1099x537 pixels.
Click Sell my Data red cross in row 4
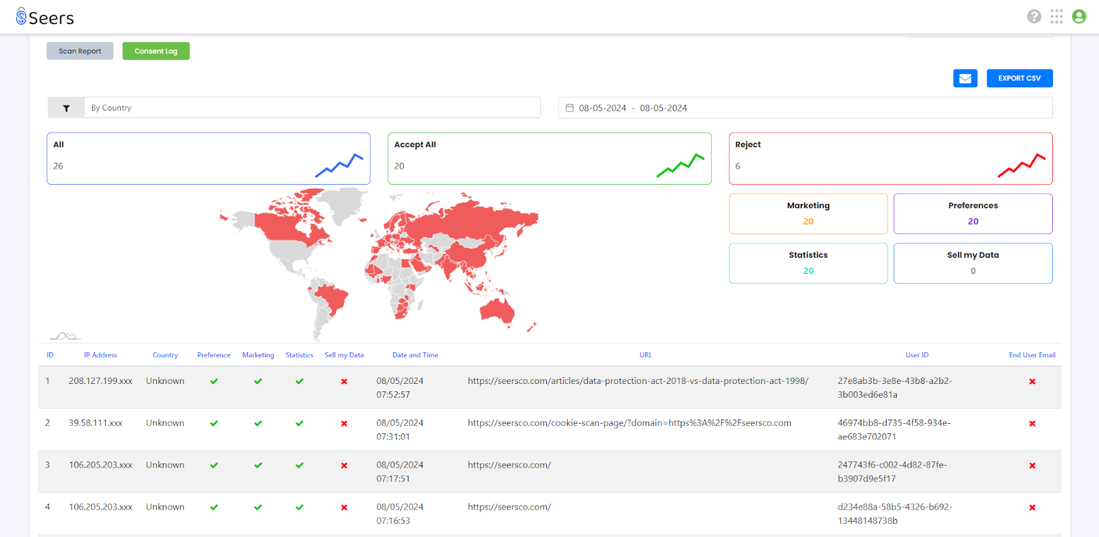[344, 507]
